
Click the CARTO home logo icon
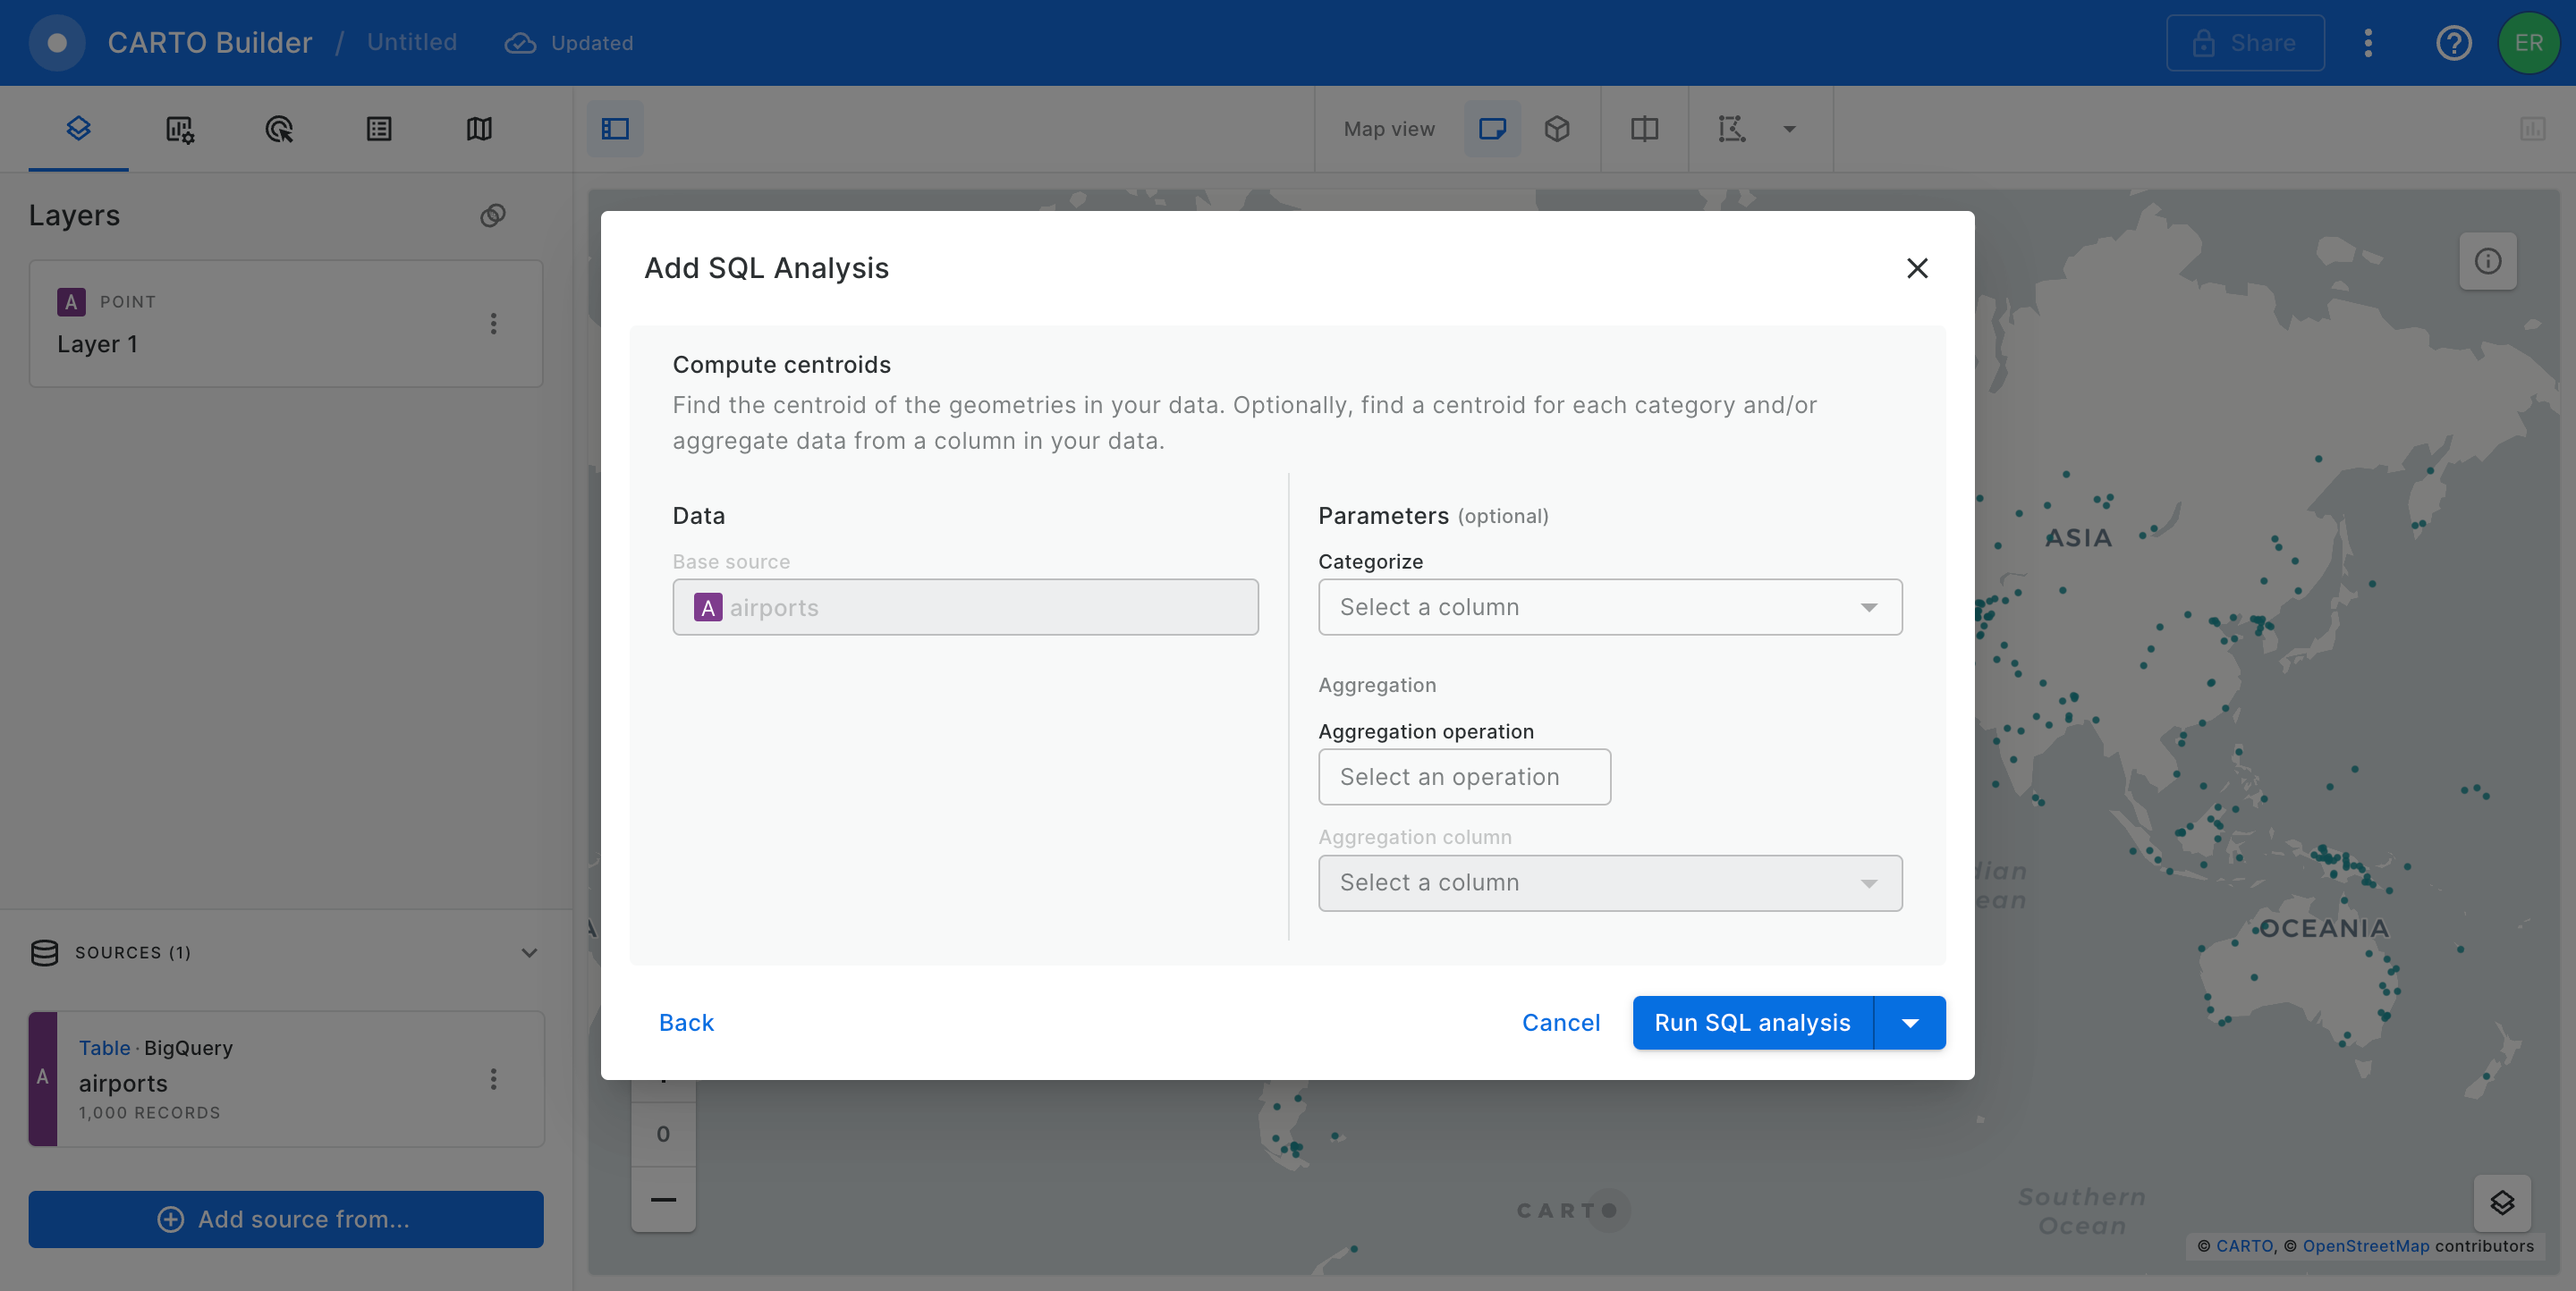coord(57,43)
